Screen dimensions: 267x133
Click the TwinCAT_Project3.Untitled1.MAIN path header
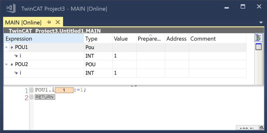(55, 31)
